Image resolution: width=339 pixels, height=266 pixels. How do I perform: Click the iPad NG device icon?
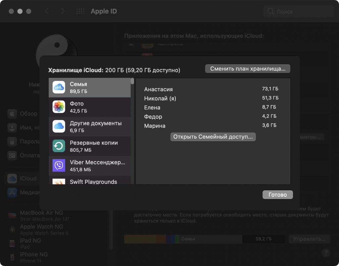pos(12,243)
